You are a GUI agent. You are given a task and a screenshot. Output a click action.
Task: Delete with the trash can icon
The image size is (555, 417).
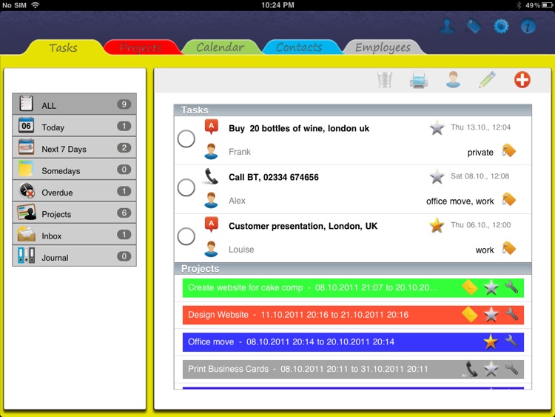385,80
